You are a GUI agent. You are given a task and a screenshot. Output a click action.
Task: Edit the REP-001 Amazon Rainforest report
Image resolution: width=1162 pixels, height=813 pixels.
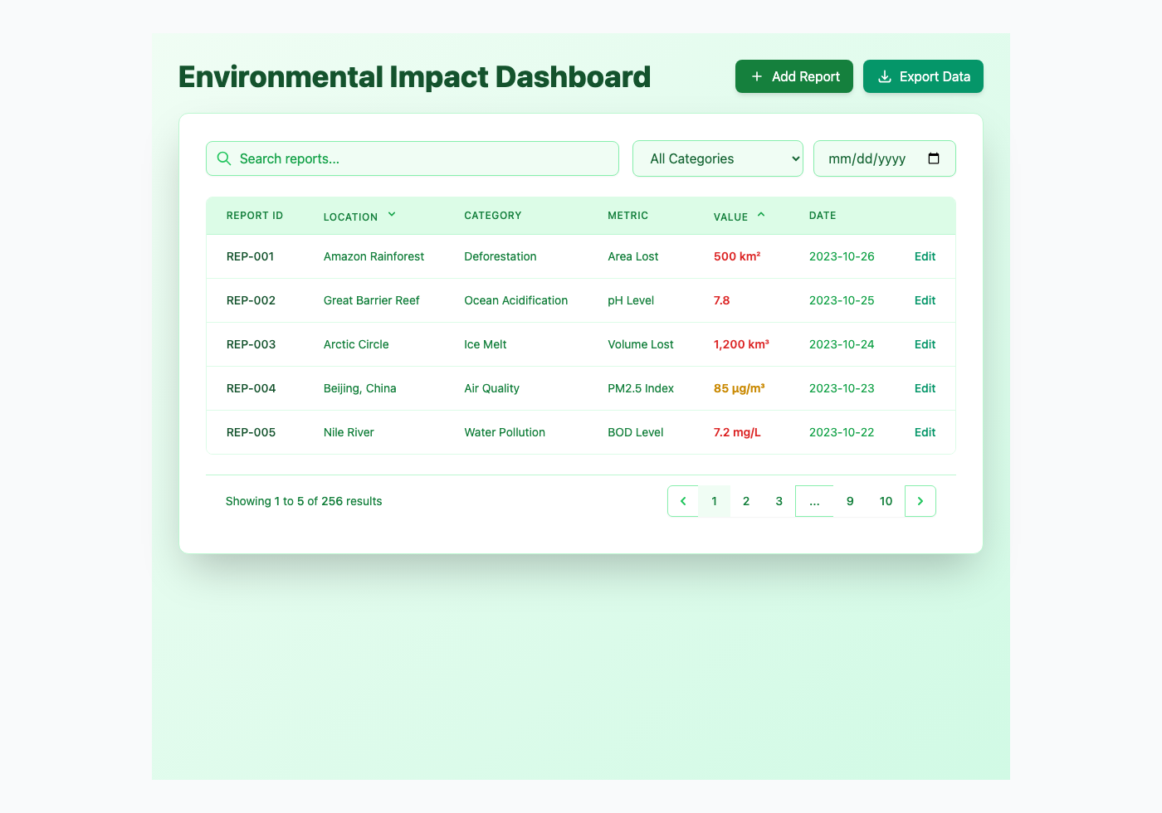tap(925, 256)
